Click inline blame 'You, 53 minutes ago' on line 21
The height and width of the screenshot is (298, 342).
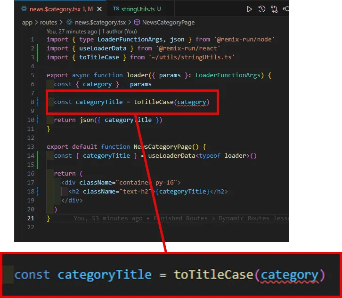(x=108, y=218)
